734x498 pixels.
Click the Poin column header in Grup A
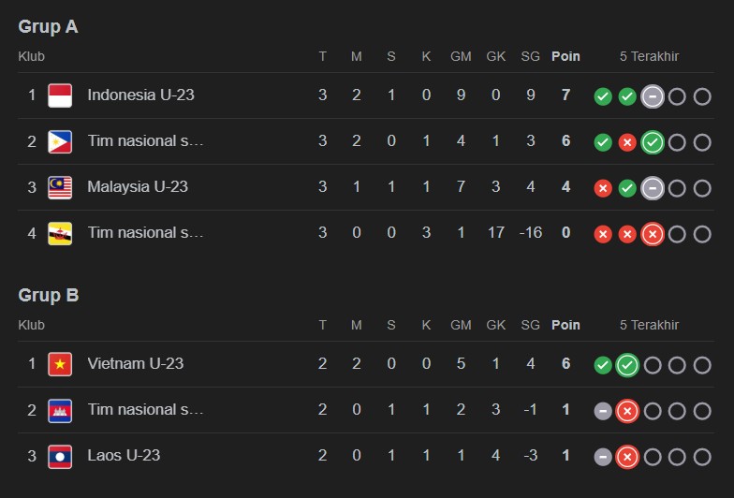(565, 56)
